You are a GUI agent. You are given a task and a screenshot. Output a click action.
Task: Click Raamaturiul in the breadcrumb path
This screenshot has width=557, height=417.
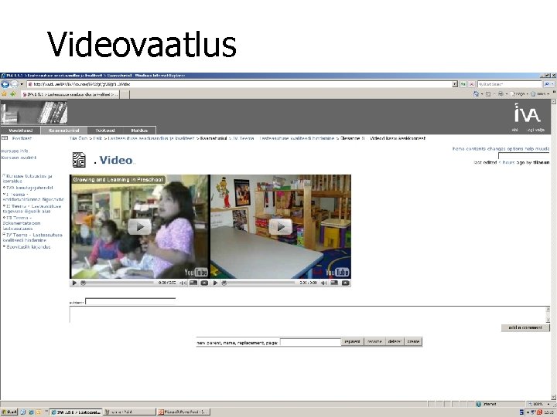click(214, 138)
